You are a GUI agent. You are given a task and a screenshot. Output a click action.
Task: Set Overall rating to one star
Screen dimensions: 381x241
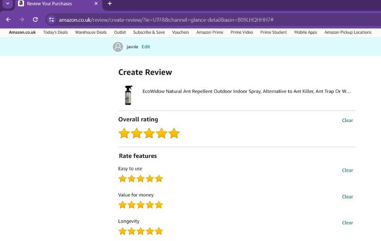click(x=124, y=133)
